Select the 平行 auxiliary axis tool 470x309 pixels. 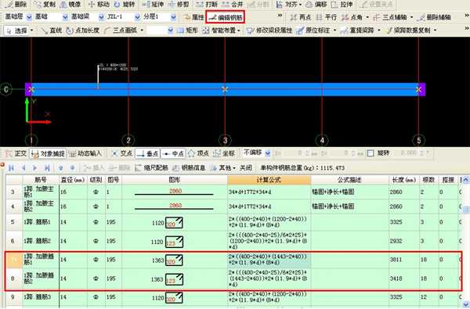click(x=327, y=17)
